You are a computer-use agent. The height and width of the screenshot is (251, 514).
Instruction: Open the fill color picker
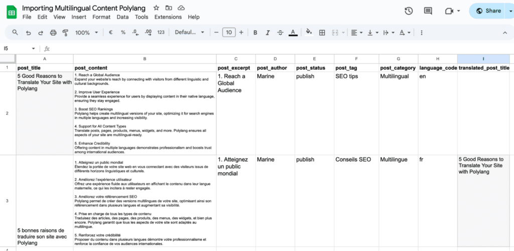point(309,33)
